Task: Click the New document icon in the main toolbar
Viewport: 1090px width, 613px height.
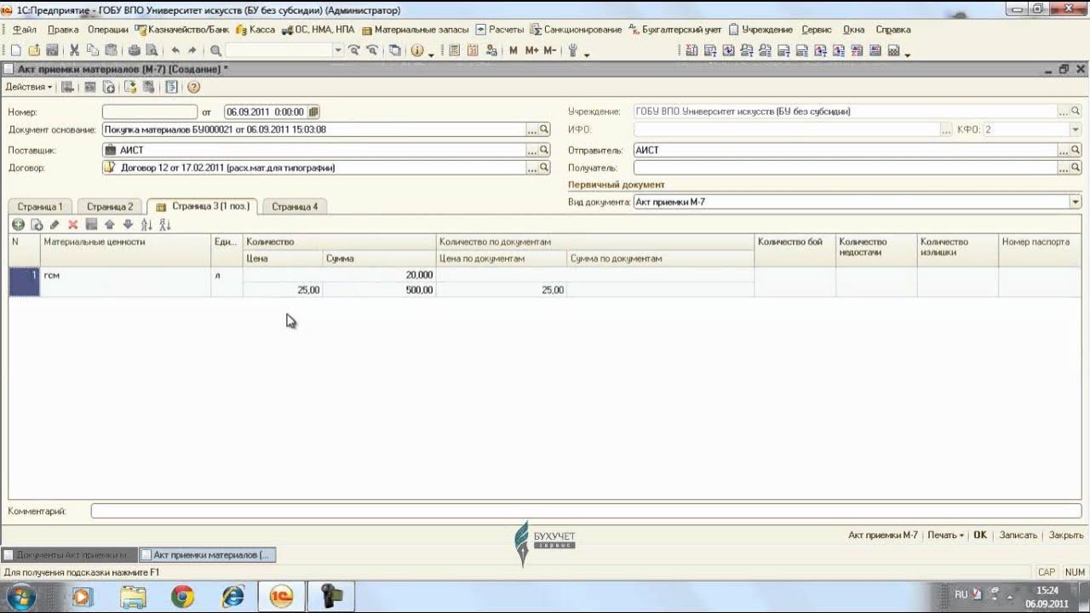Action: 16,51
